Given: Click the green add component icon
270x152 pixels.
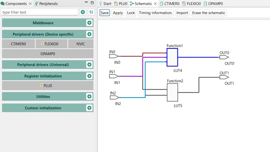Looking at the screenshot, I should click(x=83, y=12).
